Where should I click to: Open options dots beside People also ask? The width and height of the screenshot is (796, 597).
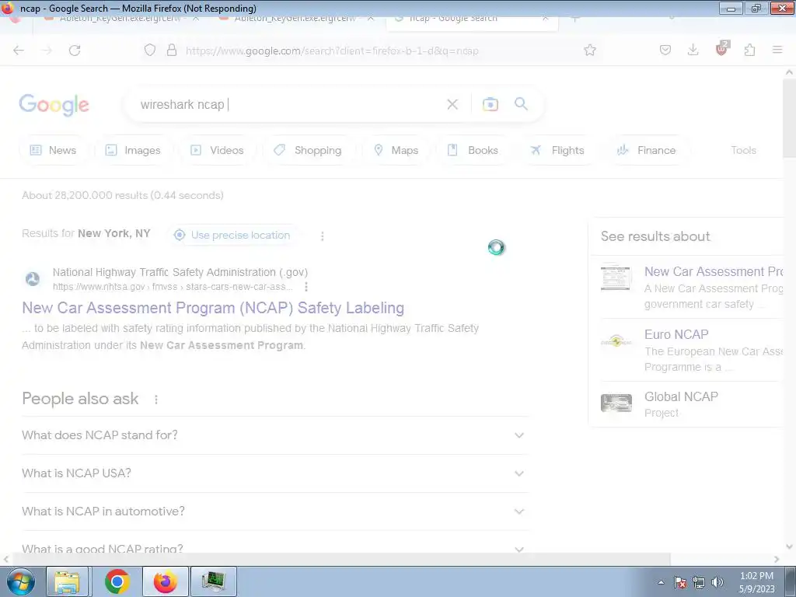click(156, 400)
